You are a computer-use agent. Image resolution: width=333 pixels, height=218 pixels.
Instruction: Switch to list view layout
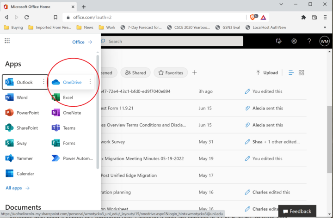click(x=291, y=73)
